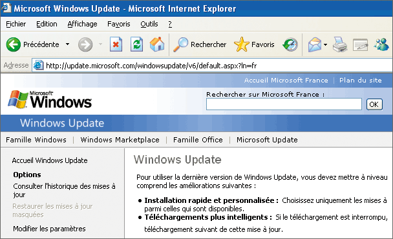Click the grey forward arrow button
Screen dimensions: 393x239
(x=85, y=44)
